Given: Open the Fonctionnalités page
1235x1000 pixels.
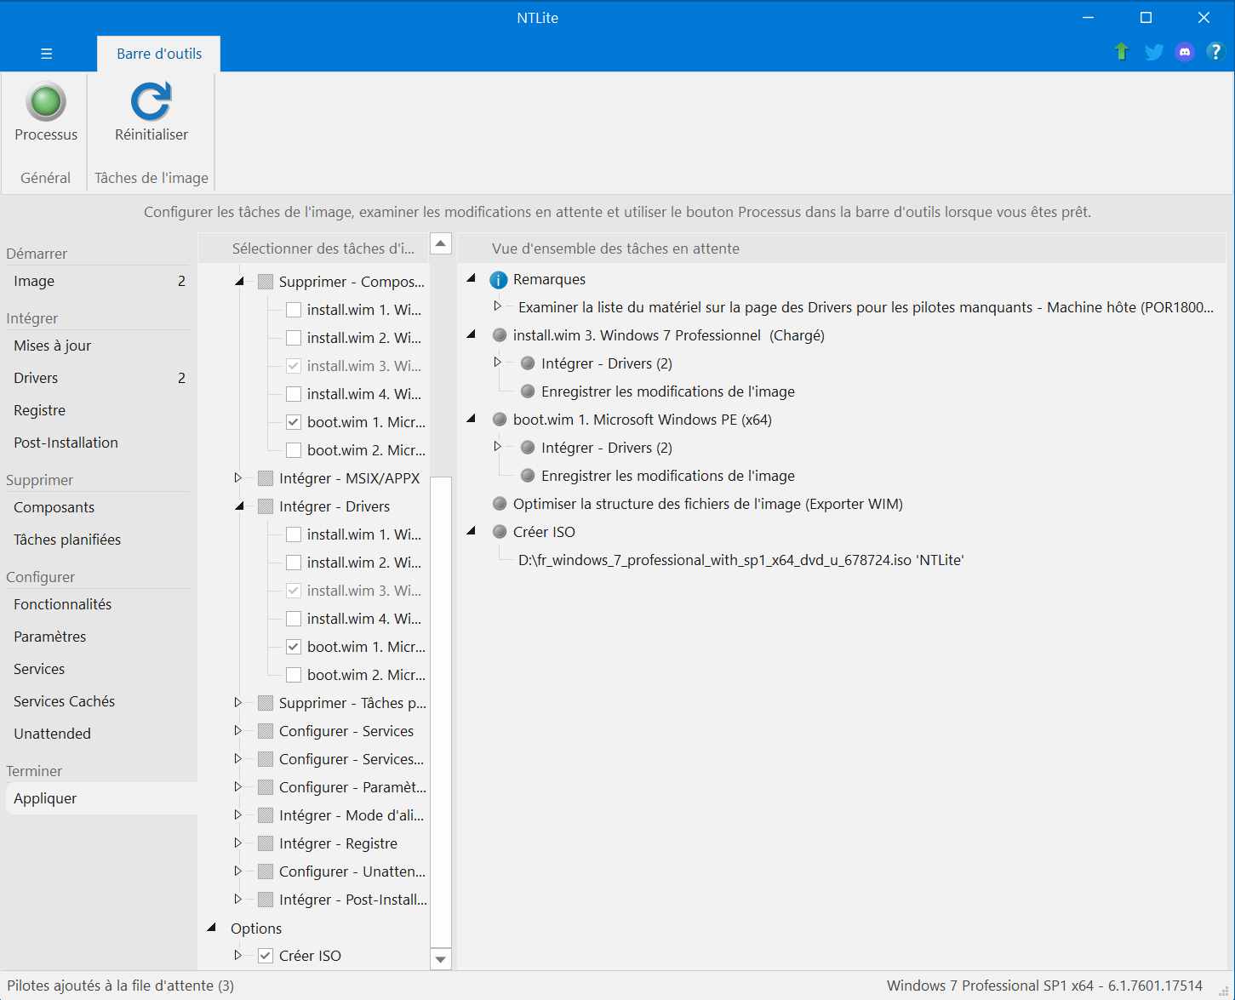Looking at the screenshot, I should click(x=99, y=604).
